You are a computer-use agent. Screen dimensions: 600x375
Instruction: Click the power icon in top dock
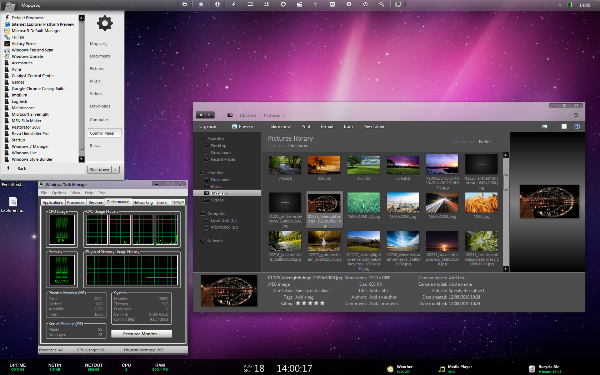point(365,5)
